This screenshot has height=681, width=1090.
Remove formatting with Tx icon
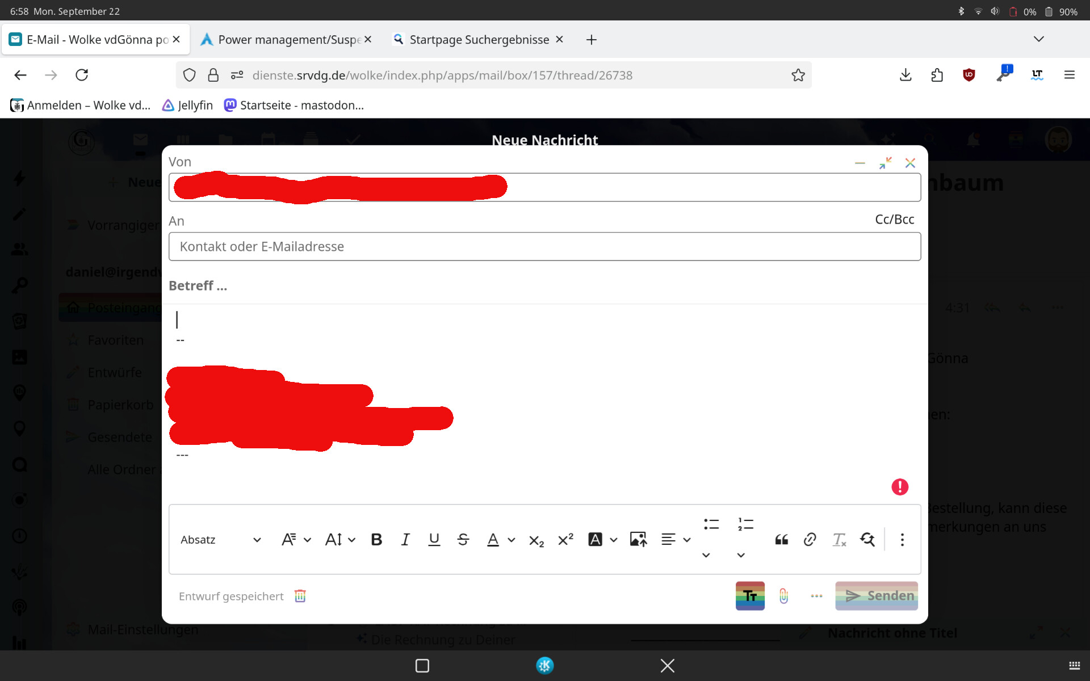(x=839, y=540)
